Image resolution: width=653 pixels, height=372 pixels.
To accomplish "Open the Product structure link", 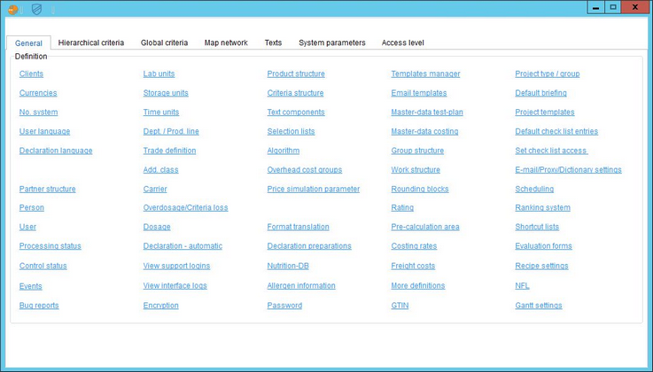I will point(296,74).
